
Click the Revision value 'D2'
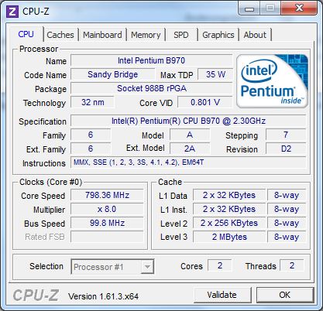click(286, 149)
